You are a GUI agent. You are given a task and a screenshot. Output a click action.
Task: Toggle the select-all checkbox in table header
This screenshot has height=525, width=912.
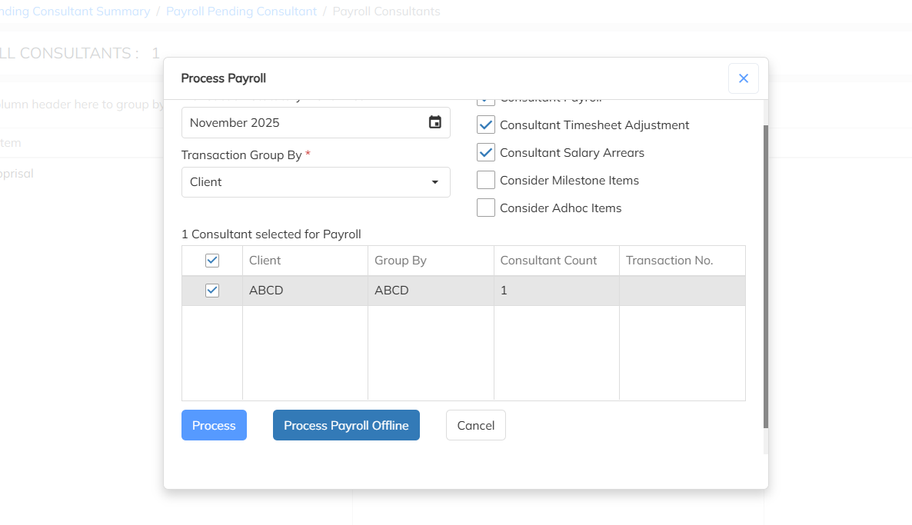click(212, 261)
